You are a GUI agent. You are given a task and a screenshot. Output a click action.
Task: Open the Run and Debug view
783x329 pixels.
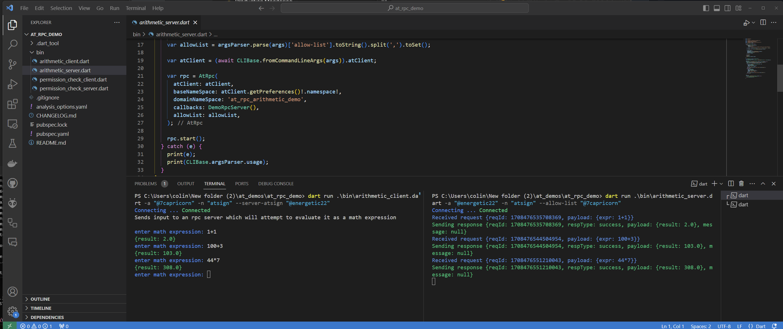point(12,84)
